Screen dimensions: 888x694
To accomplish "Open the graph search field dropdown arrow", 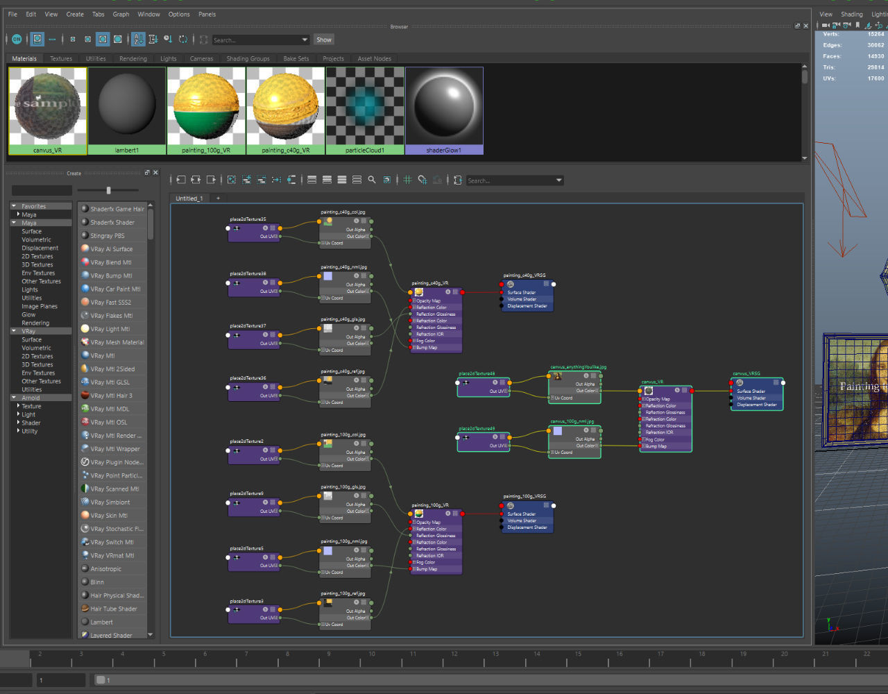I will click(558, 180).
